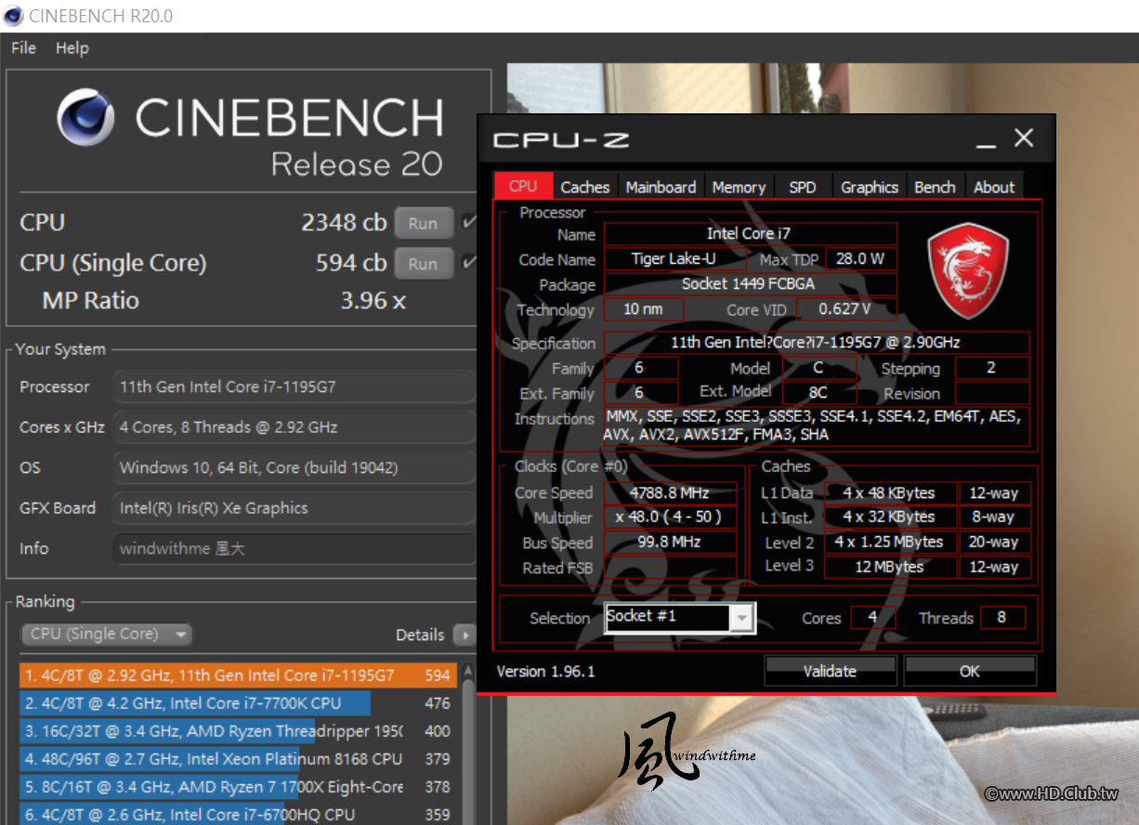Expand ranking Details arrow button

(x=464, y=635)
